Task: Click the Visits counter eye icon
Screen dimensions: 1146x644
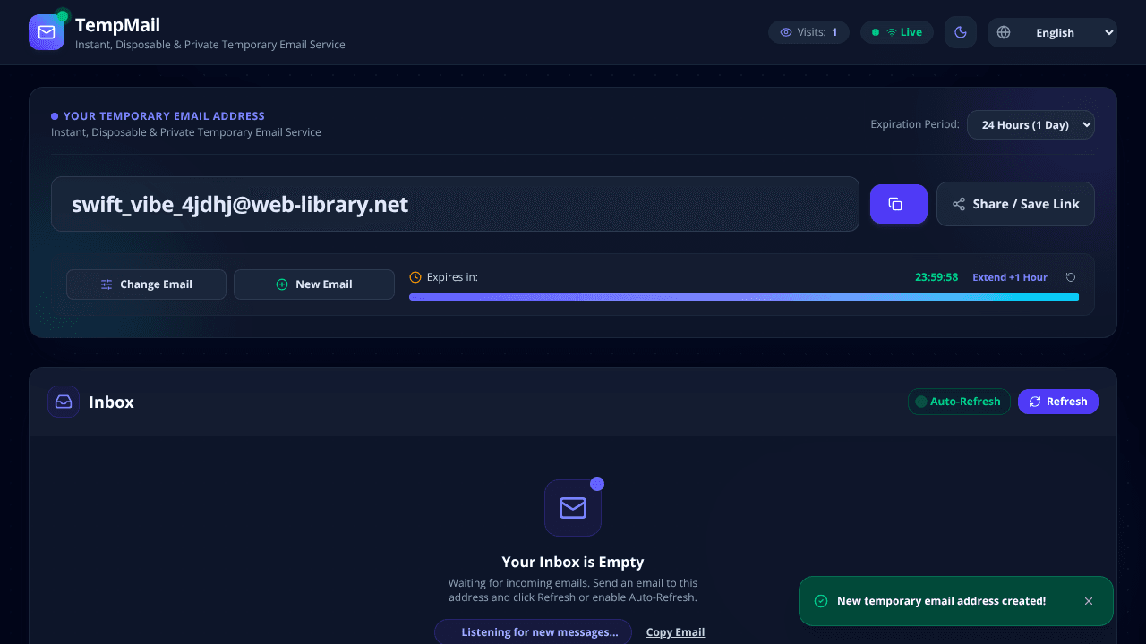Action: click(786, 32)
